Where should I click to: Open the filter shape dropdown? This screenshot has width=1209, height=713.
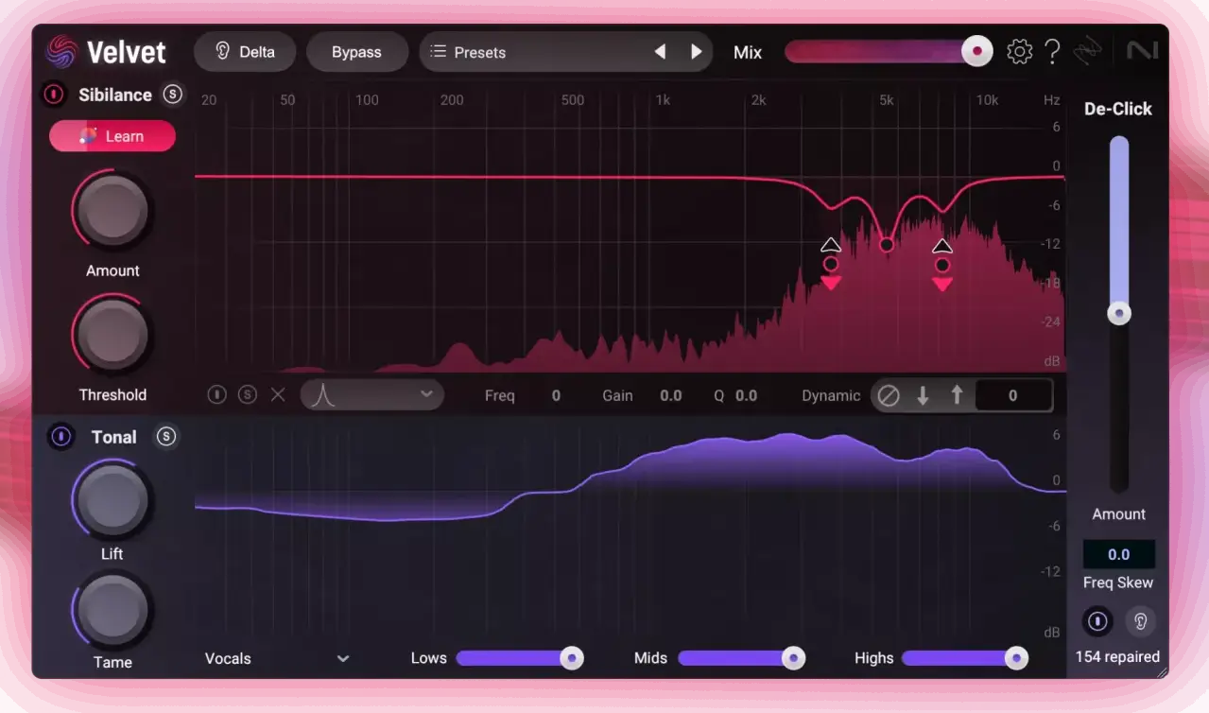pos(372,394)
